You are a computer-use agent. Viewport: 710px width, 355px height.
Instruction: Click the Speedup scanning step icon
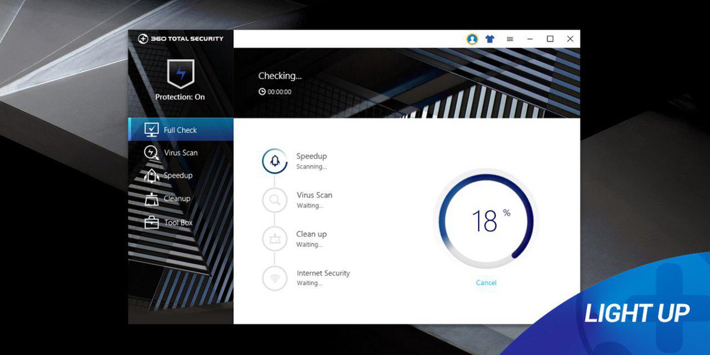275,160
